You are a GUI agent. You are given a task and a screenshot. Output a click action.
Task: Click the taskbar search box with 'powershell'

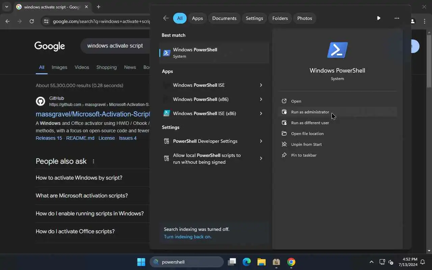187,262
